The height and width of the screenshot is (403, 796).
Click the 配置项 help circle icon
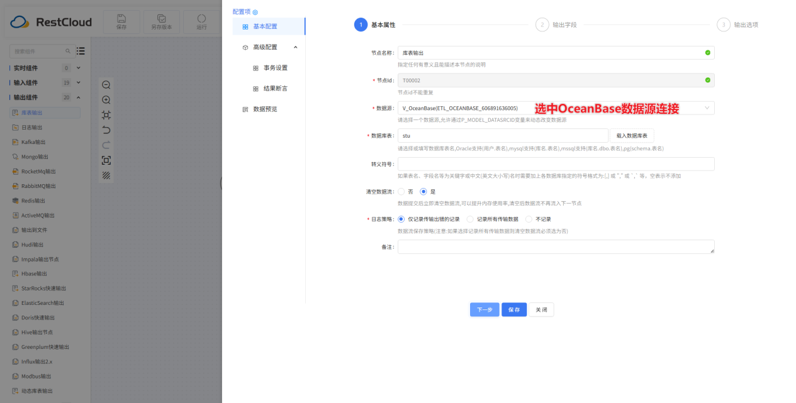pyautogui.click(x=255, y=12)
